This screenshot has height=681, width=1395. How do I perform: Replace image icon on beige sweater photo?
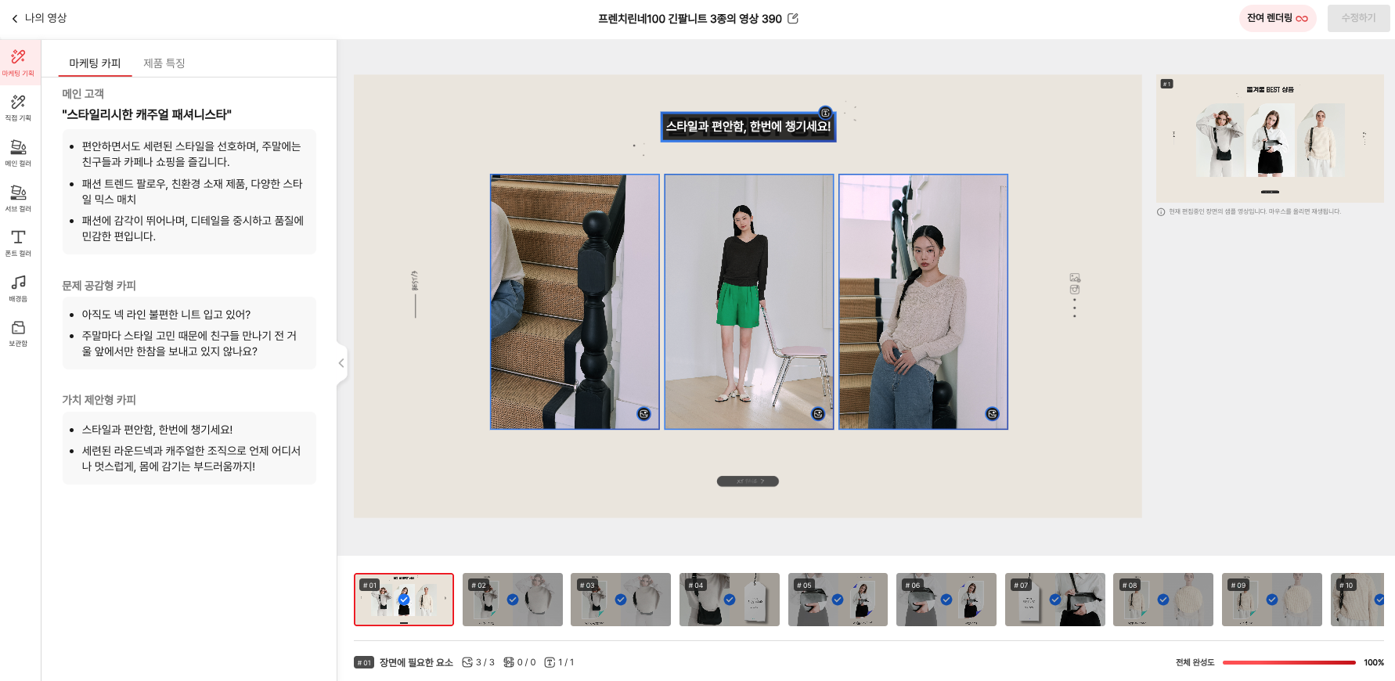tap(992, 414)
